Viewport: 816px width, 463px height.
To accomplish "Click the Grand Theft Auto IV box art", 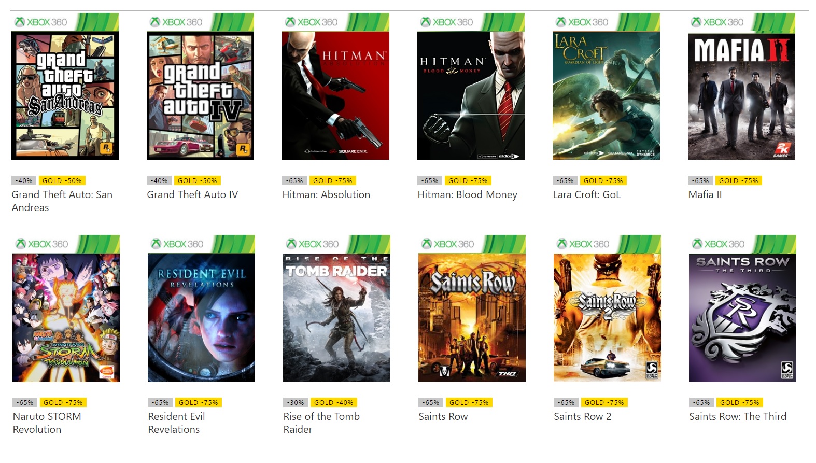I will coord(200,95).
